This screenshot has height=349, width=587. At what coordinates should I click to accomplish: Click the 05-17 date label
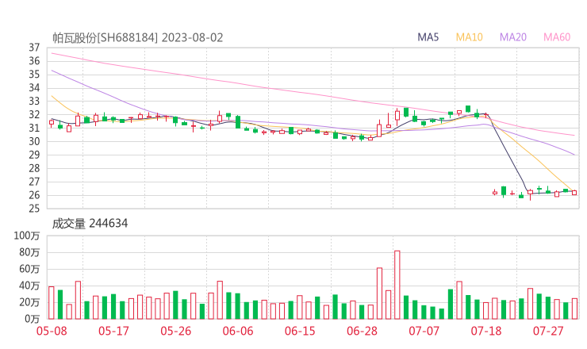(x=113, y=331)
